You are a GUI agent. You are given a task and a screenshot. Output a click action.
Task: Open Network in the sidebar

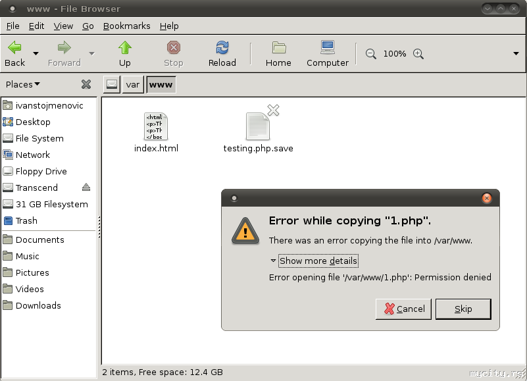click(49, 155)
